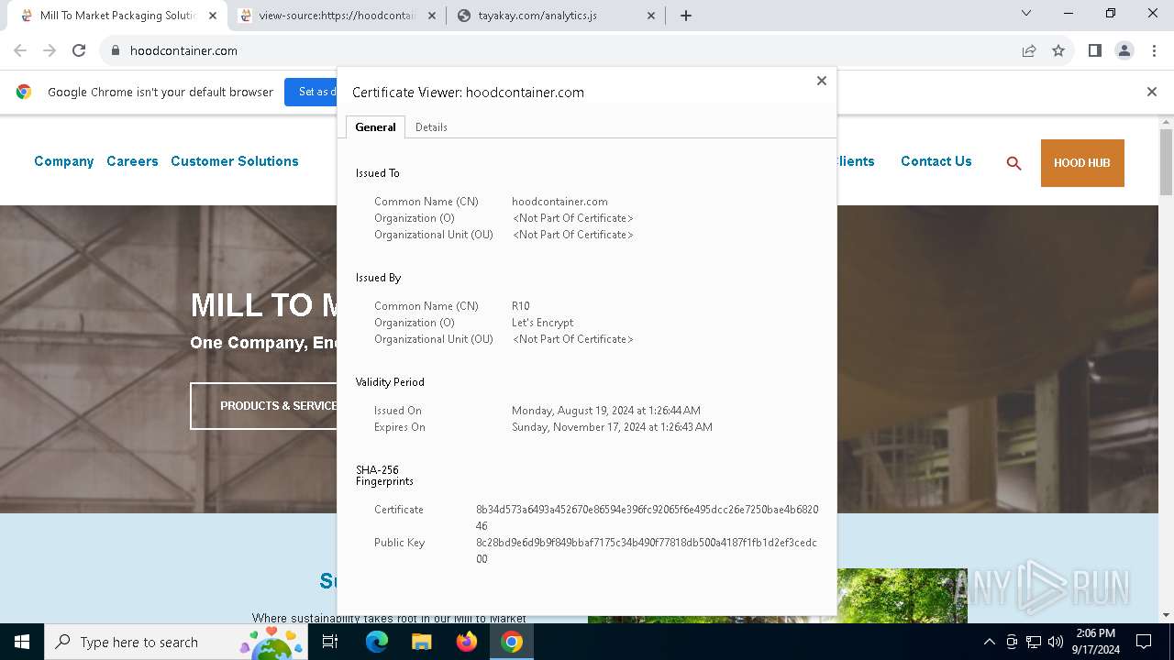Open the Chrome profile avatar
This screenshot has height=660, width=1174.
tap(1124, 50)
